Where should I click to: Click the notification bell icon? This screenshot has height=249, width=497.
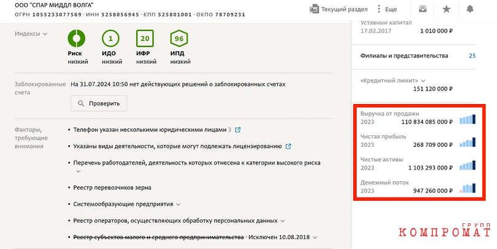click(x=470, y=9)
